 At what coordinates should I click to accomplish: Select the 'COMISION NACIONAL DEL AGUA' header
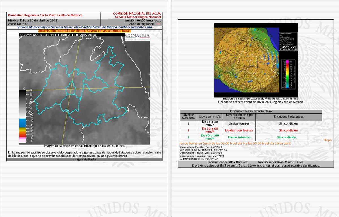137,14
